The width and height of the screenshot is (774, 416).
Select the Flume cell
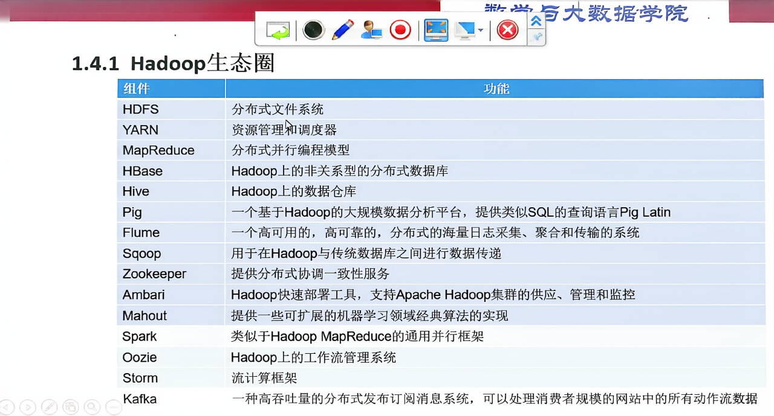tap(171, 232)
